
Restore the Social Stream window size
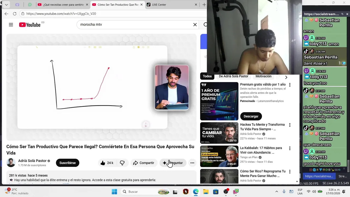pos(342,14)
